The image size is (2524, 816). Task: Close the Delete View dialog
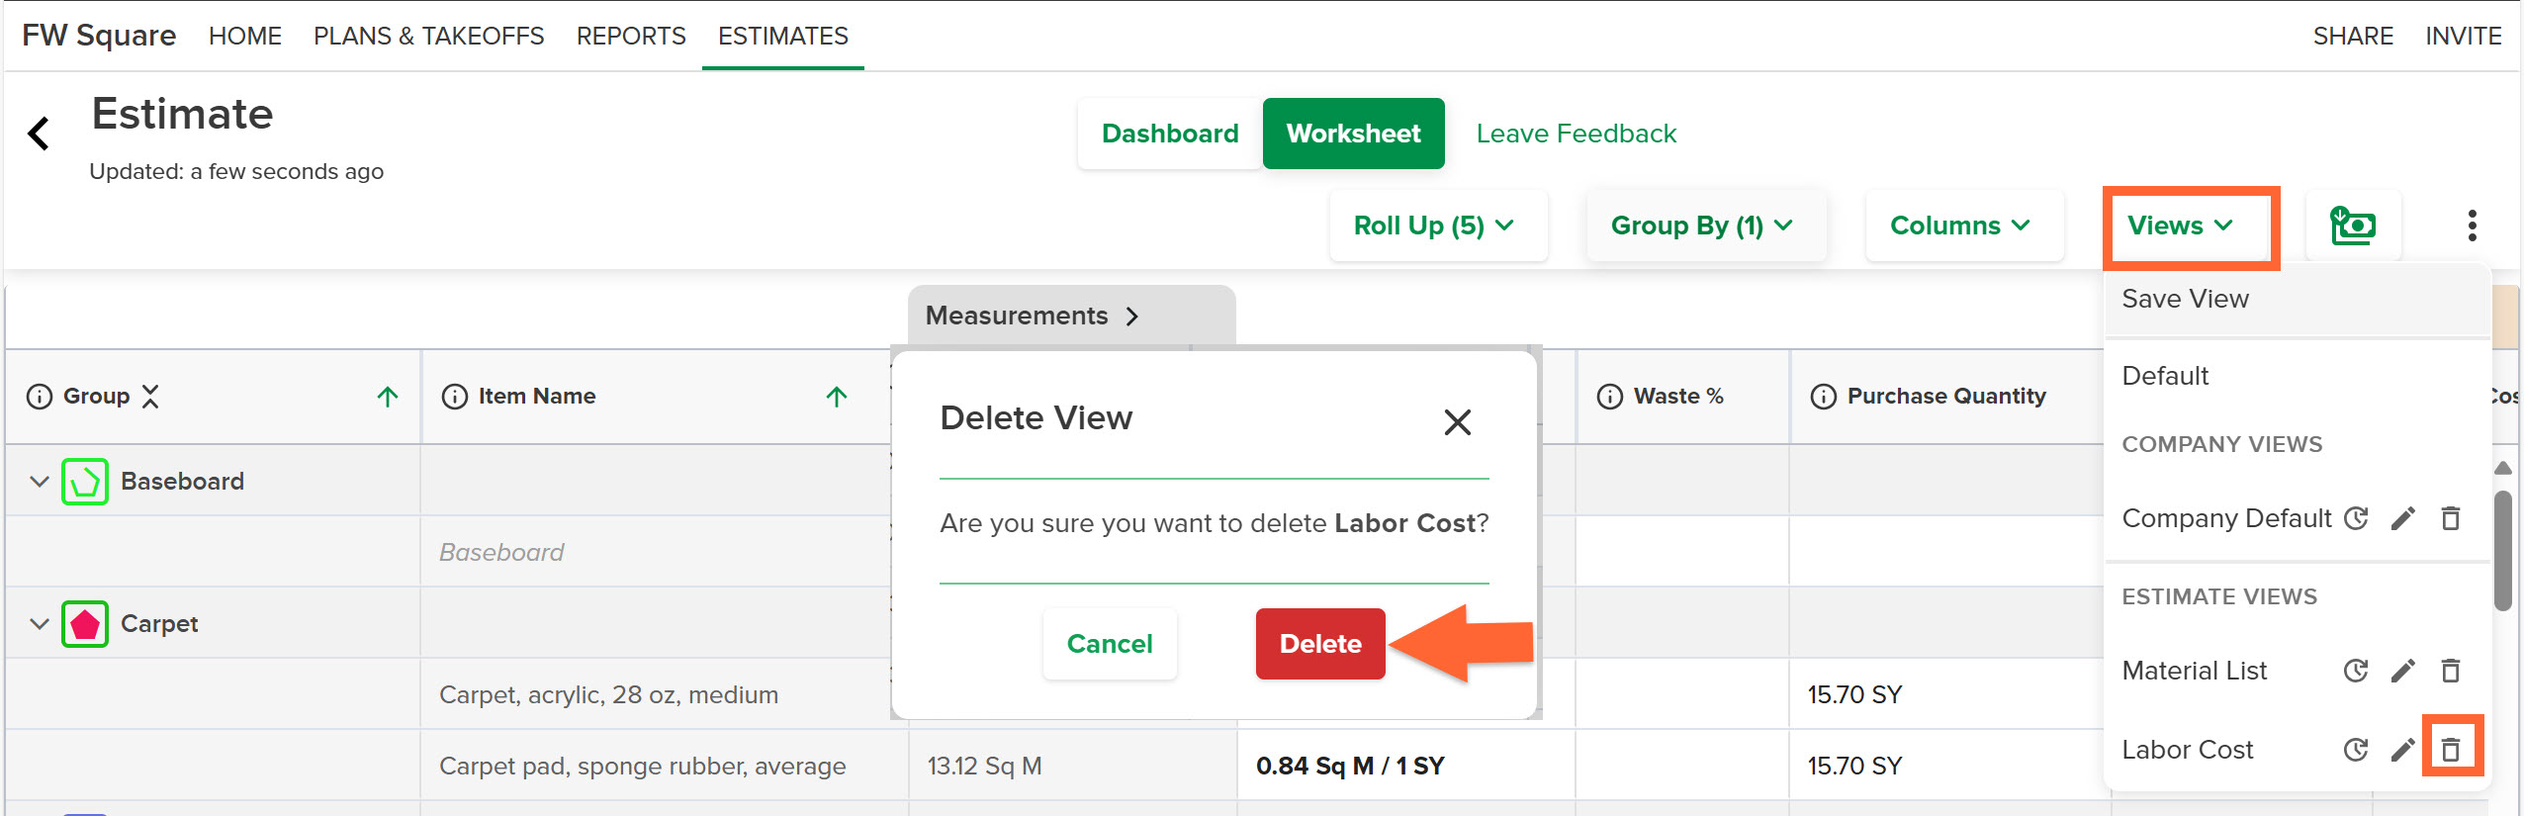(1458, 422)
